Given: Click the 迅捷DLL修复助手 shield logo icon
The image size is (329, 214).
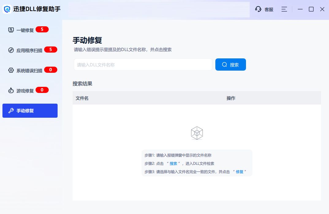Looking at the screenshot, I should point(7,9).
